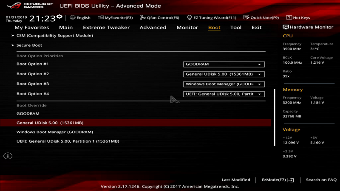Click the globe language icon
Screen dimensions: 340x191
pos(72,17)
